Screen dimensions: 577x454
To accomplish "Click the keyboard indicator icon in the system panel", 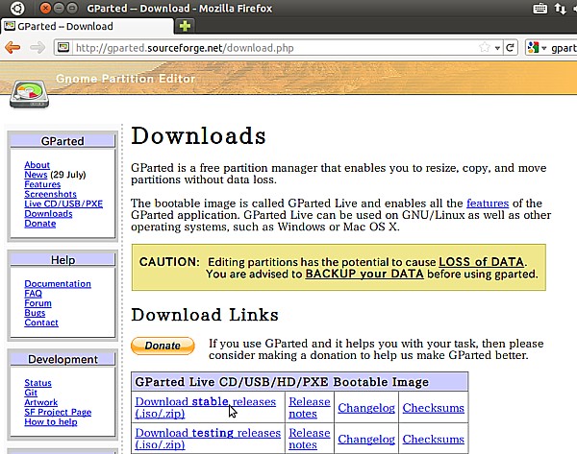I will (x=539, y=8).
